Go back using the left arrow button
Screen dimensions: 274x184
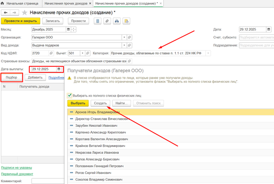(5, 13)
